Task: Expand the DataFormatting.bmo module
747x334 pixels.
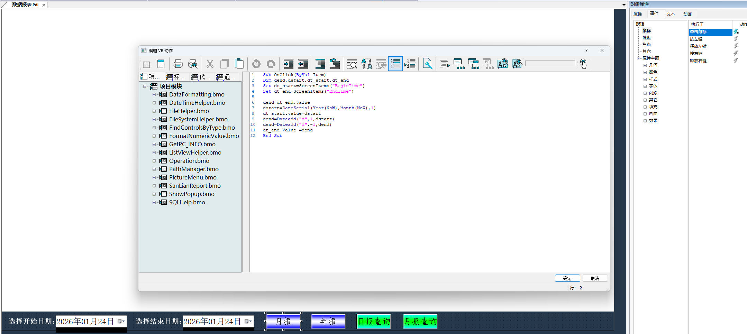Action: click(155, 94)
